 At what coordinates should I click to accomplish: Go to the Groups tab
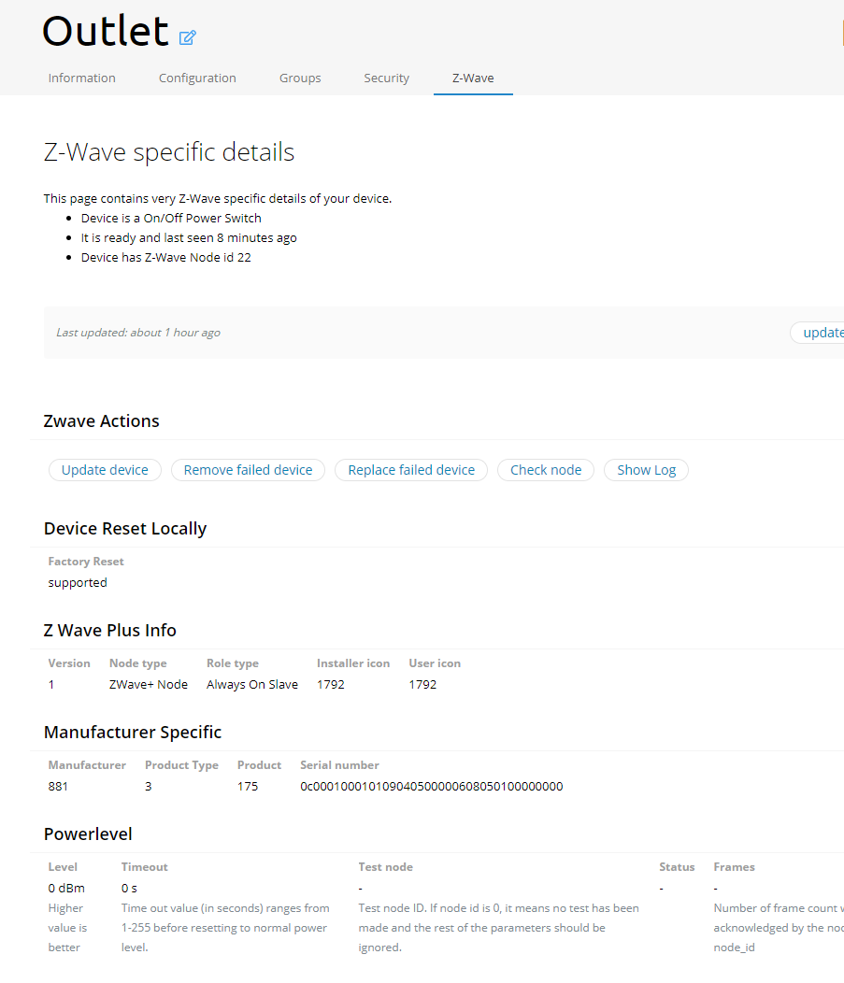[x=300, y=78]
